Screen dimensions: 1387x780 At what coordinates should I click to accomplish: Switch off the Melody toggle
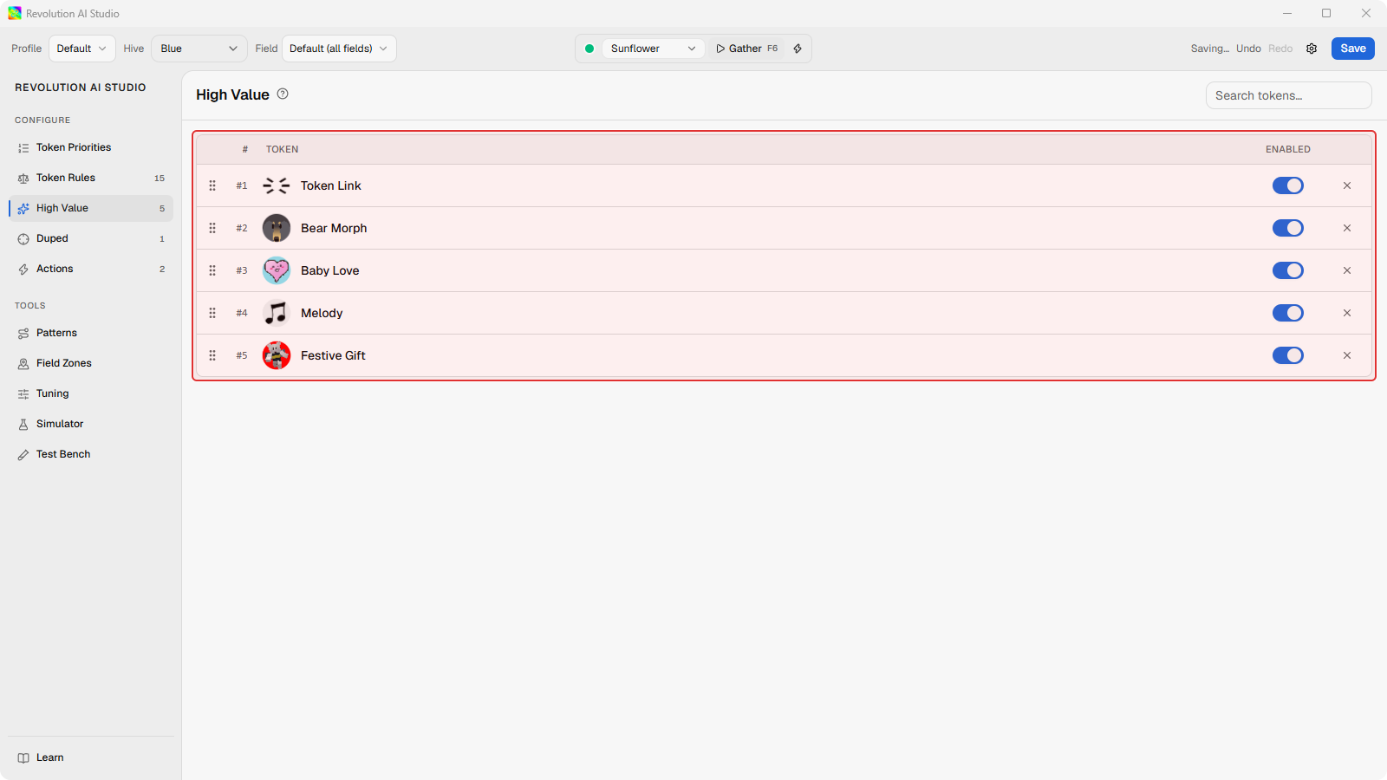1288,313
